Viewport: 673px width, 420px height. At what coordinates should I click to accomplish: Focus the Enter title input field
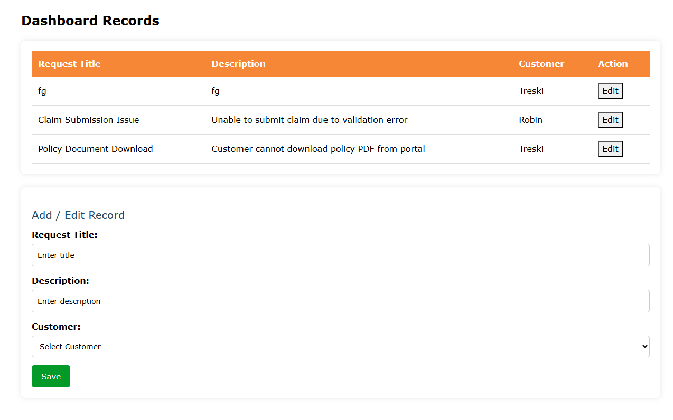(x=340, y=255)
